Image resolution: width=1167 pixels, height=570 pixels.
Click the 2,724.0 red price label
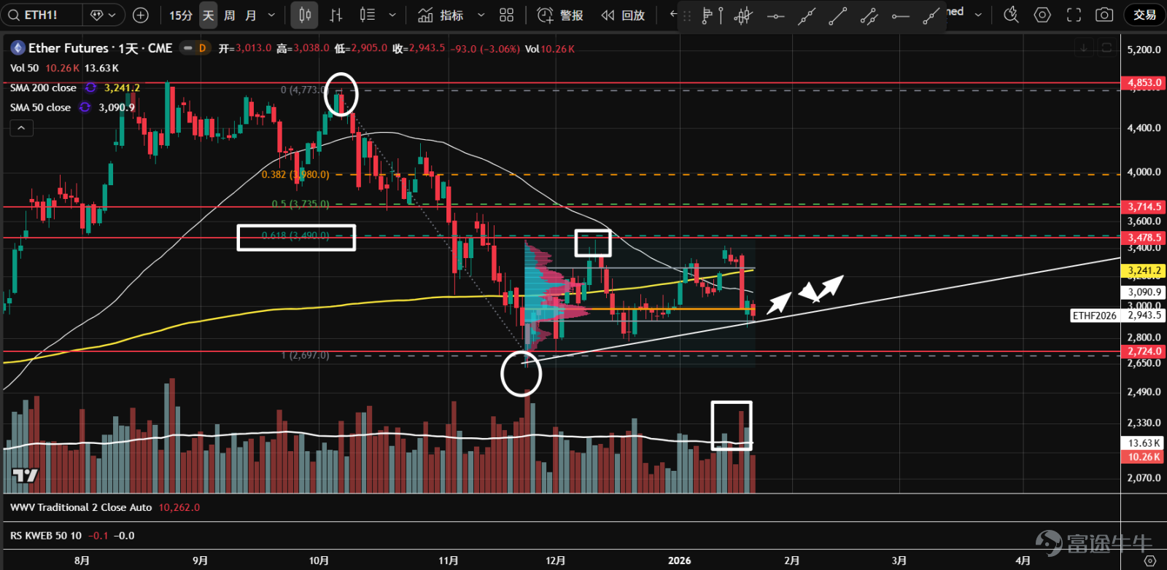pos(1144,351)
